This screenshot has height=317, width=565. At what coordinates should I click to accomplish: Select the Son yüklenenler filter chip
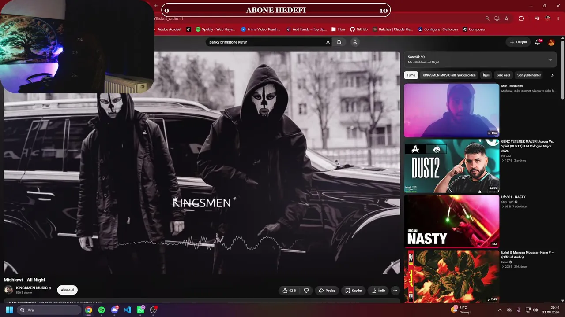pos(529,75)
